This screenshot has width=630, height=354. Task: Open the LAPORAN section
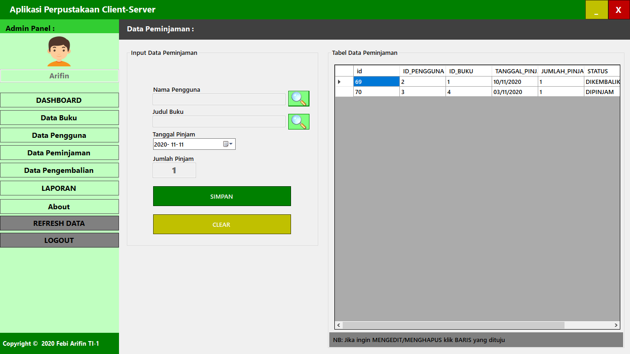59,188
